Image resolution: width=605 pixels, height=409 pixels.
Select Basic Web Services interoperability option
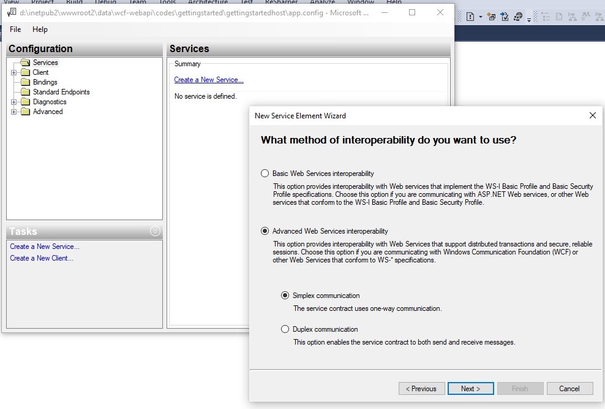coord(265,174)
